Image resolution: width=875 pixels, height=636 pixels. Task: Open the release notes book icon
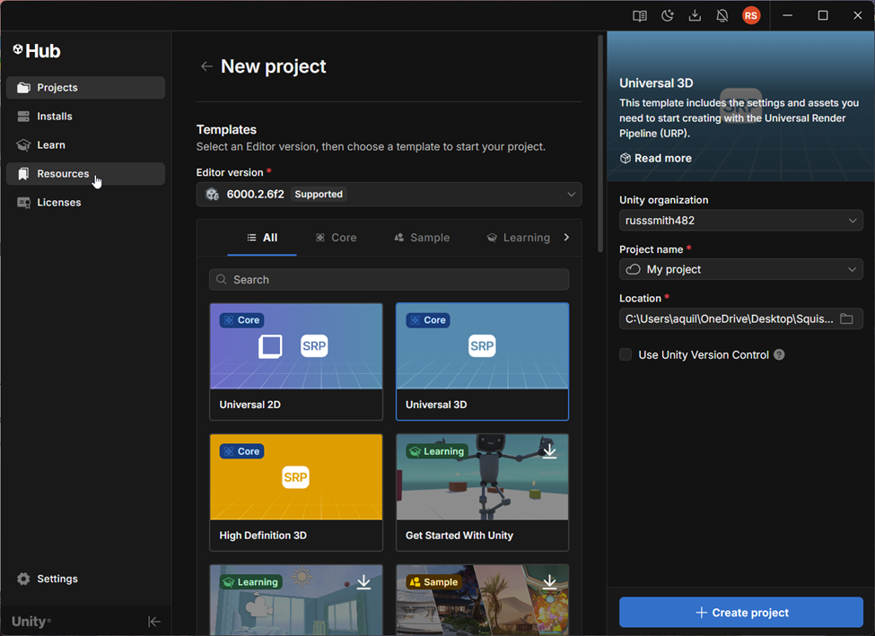tap(639, 15)
